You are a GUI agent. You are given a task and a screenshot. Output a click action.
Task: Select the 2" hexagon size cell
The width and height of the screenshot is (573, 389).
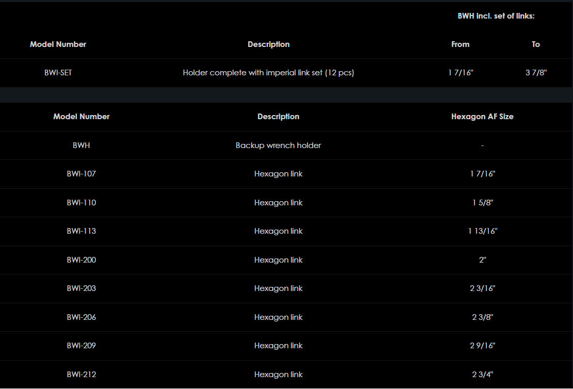click(x=482, y=260)
